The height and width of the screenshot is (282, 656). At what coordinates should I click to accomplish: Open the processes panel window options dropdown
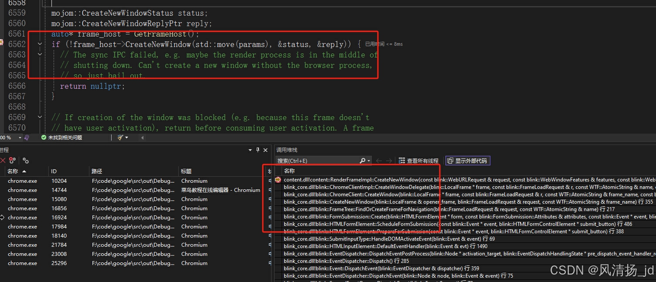pos(250,150)
